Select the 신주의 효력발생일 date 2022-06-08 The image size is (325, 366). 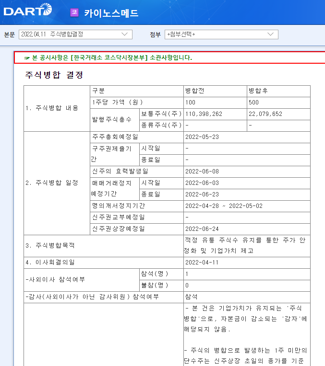click(x=202, y=172)
